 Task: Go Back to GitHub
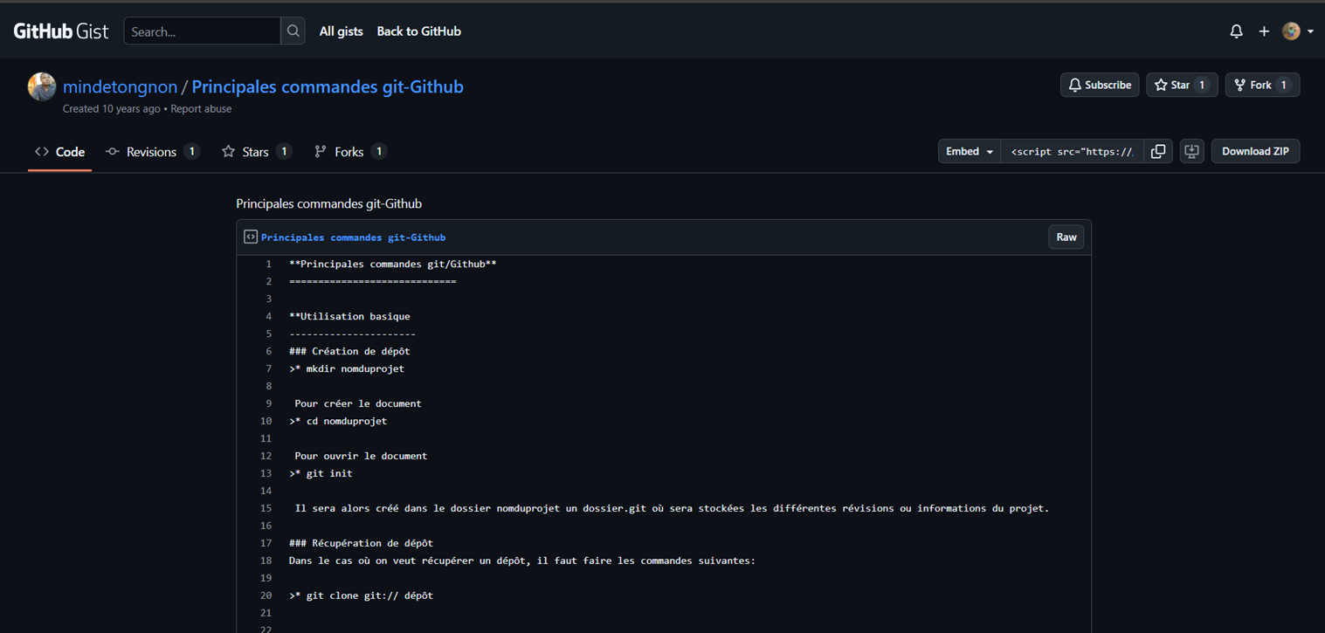(419, 31)
